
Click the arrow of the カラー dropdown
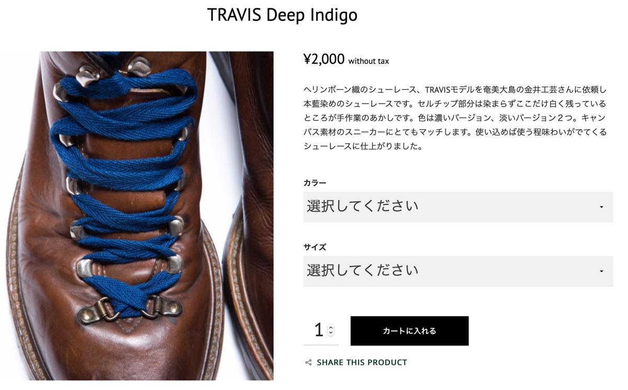point(601,207)
